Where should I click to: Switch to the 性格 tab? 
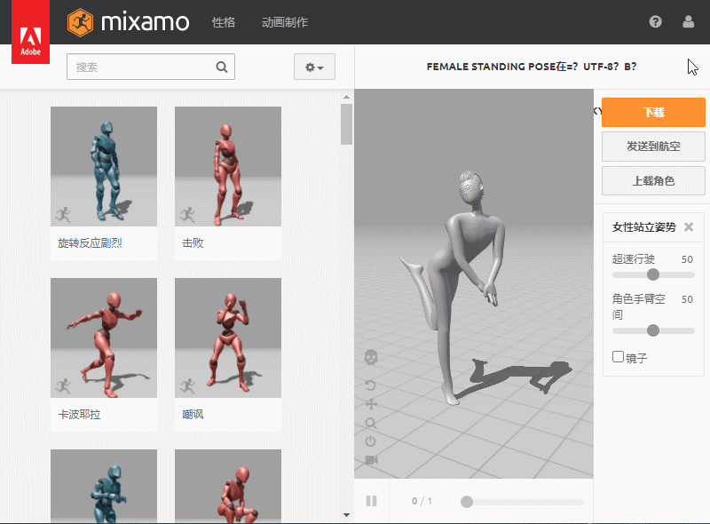click(x=224, y=22)
